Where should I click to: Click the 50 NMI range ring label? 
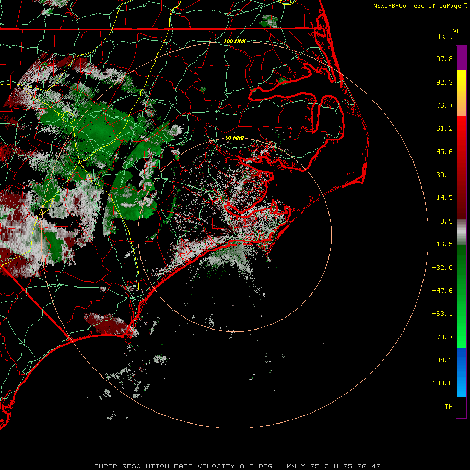point(234,138)
